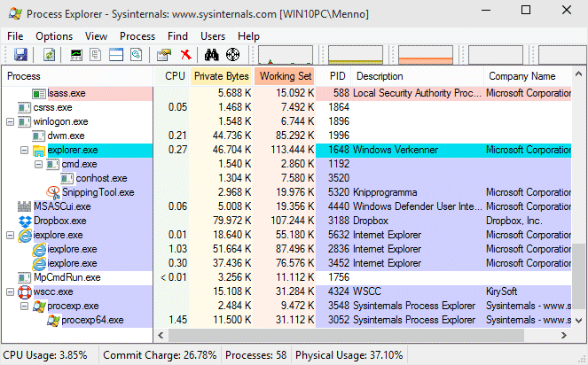Screen dimensions: 588x365
Task: Click the horizontal scrollbar thumb
Action: tap(346, 335)
